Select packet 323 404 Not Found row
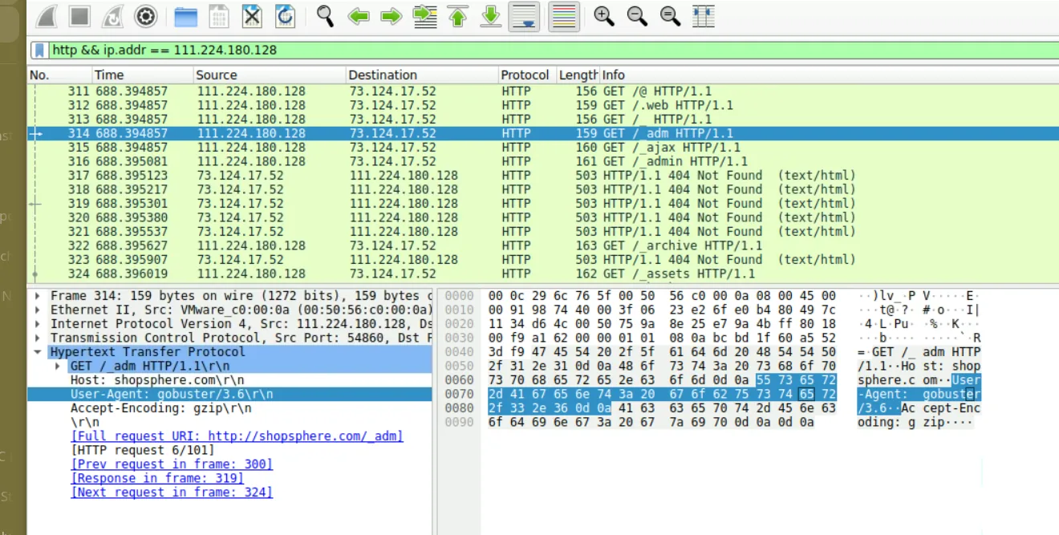1059x535 pixels. click(543, 260)
